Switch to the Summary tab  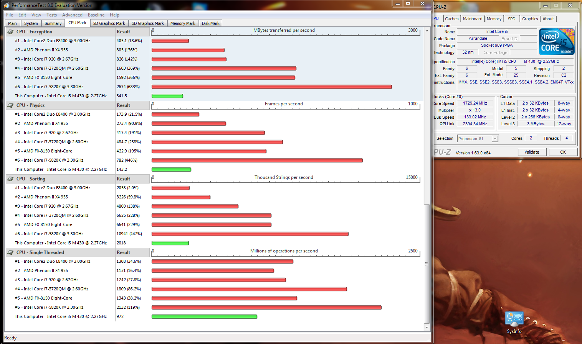pyautogui.click(x=53, y=23)
